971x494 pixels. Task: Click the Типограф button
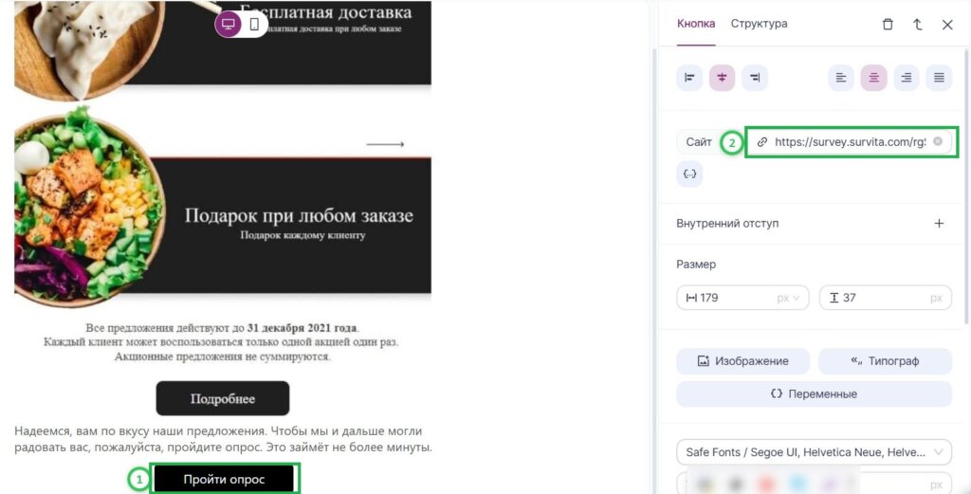[885, 361]
